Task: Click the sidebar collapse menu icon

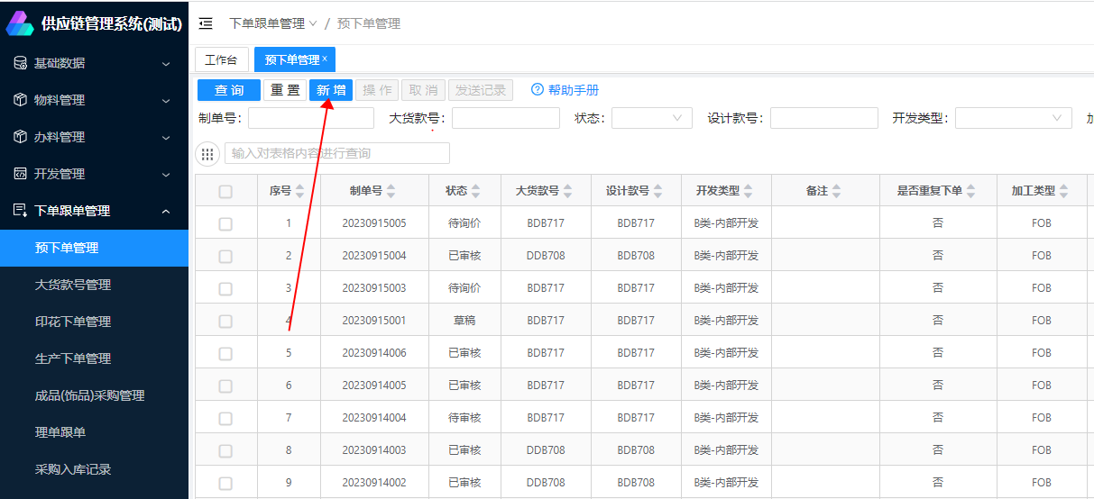Action: pos(206,23)
